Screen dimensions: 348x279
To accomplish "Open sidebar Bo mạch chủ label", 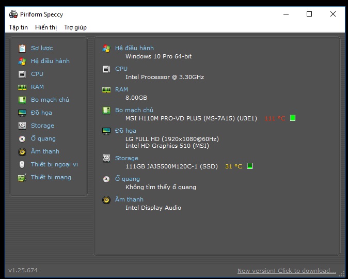I will coord(50,100).
